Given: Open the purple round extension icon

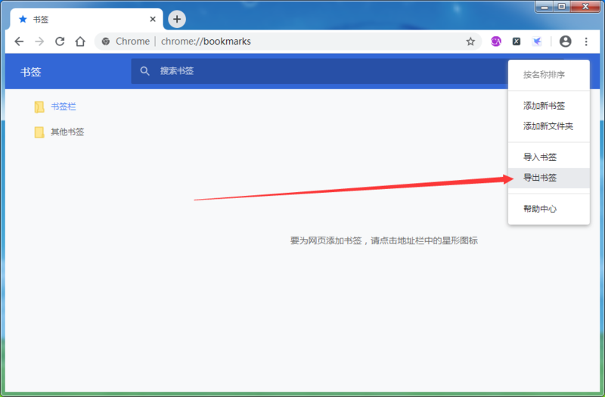Looking at the screenshot, I should (x=496, y=42).
